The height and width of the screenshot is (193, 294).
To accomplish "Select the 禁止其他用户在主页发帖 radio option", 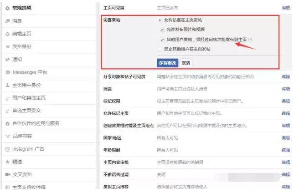I will pos(160,49).
